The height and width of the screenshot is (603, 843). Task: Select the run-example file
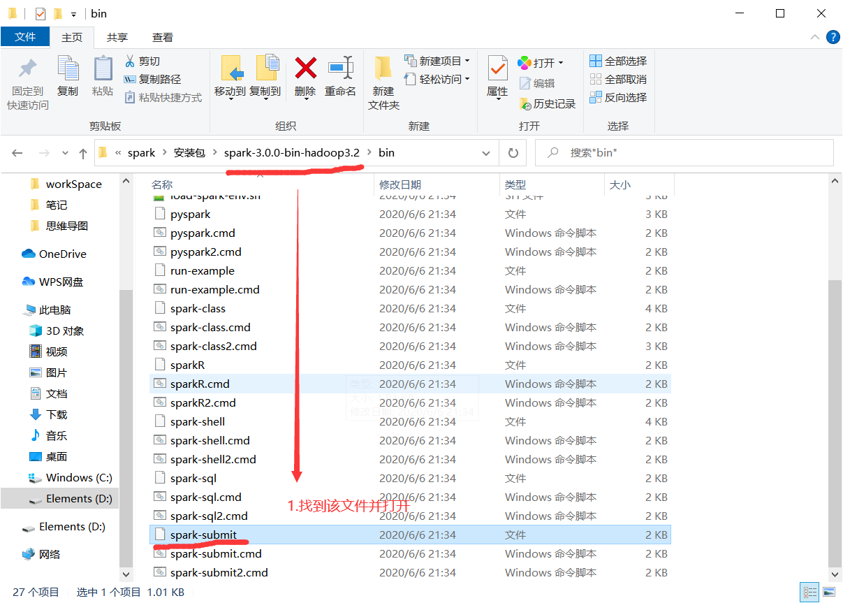point(410,271)
